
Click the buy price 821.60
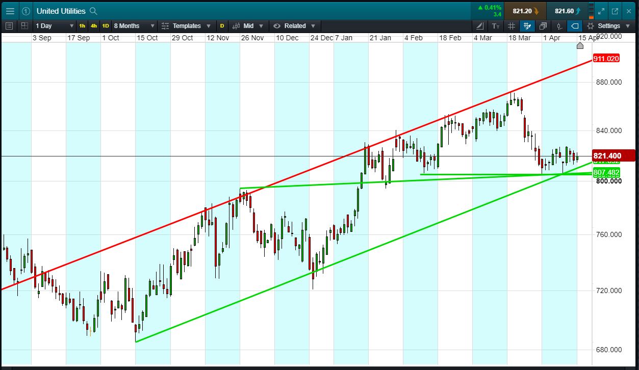pos(567,11)
